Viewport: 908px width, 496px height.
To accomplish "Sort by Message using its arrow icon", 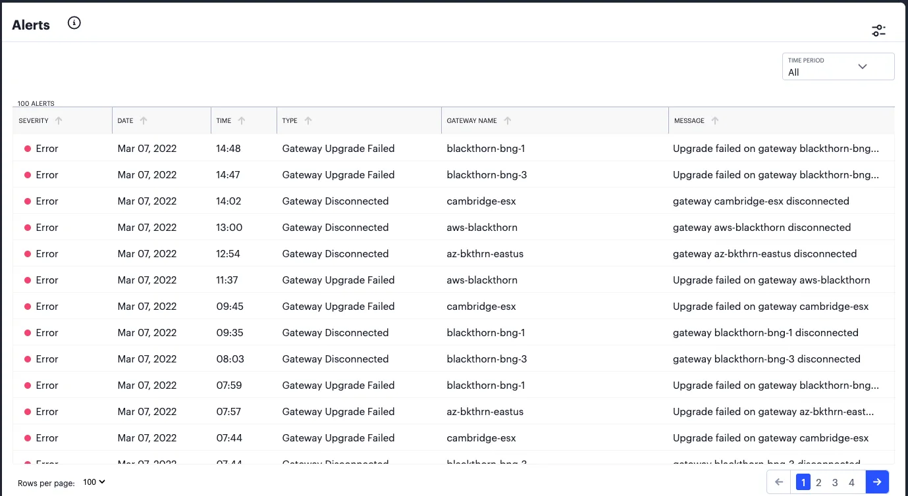I will coord(715,120).
